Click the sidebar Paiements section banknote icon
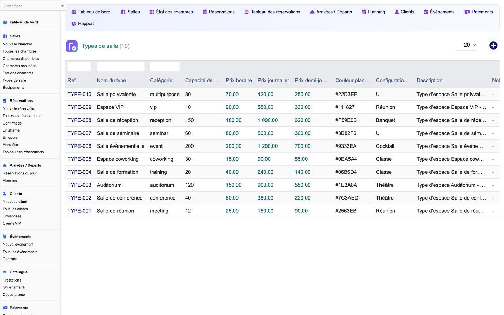Image resolution: width=504 pixels, height=315 pixels. pyautogui.click(x=5, y=308)
